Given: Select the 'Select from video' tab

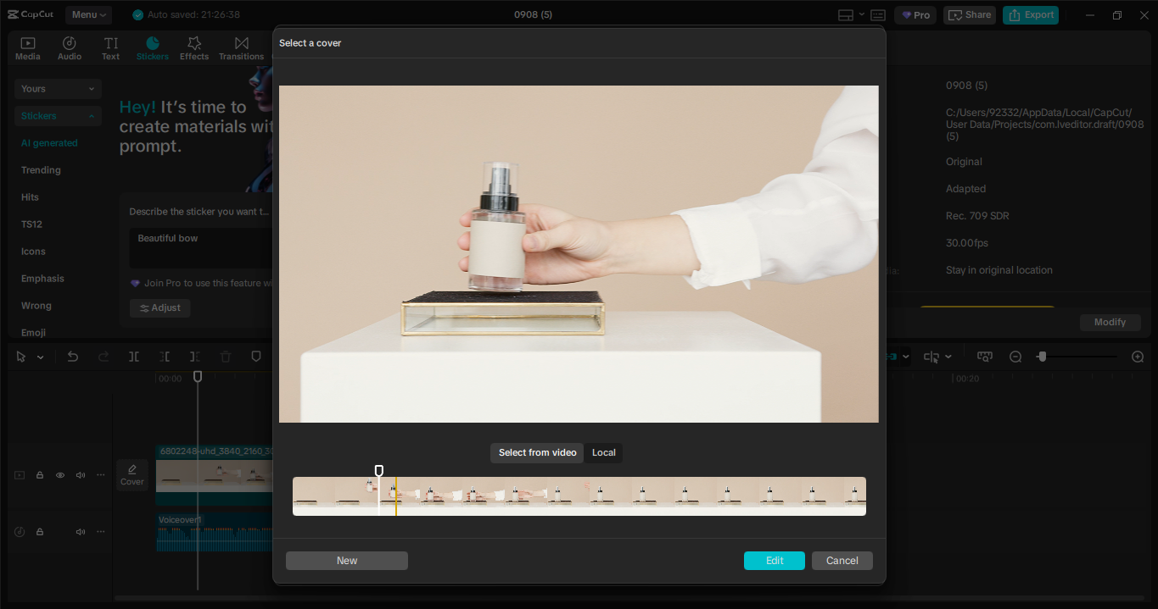Looking at the screenshot, I should pyautogui.click(x=537, y=452).
